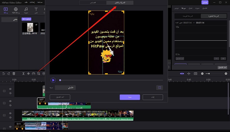The width and height of the screenshot is (230, 132).
Task: Click the minus button in the speed curve panel
Action: tap(216, 59)
